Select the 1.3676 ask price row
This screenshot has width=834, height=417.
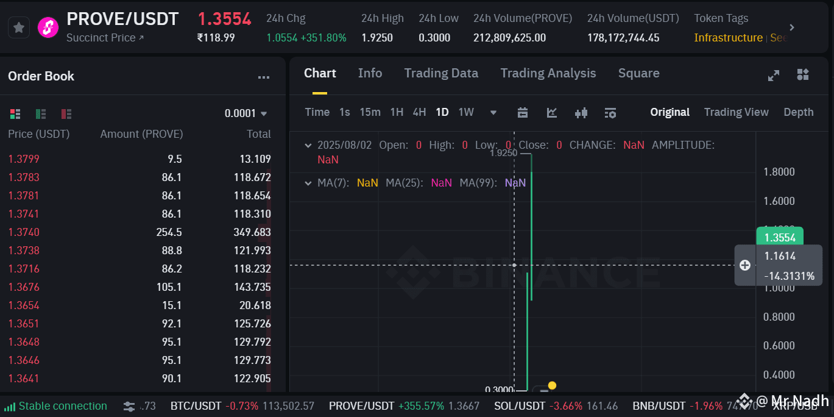pyautogui.click(x=140, y=287)
